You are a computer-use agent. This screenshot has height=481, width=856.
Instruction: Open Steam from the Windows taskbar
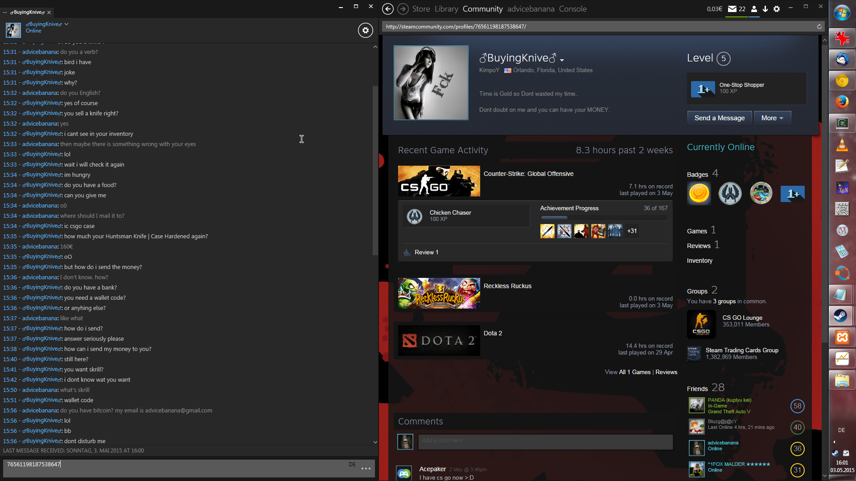click(841, 316)
